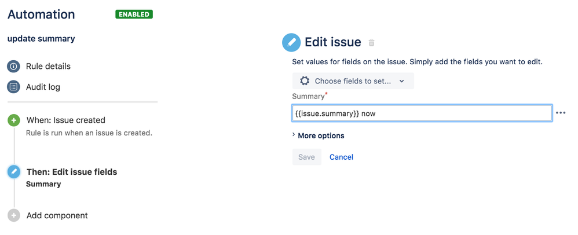Click the green Issue created trigger icon
The height and width of the screenshot is (235, 578).
[13, 120]
